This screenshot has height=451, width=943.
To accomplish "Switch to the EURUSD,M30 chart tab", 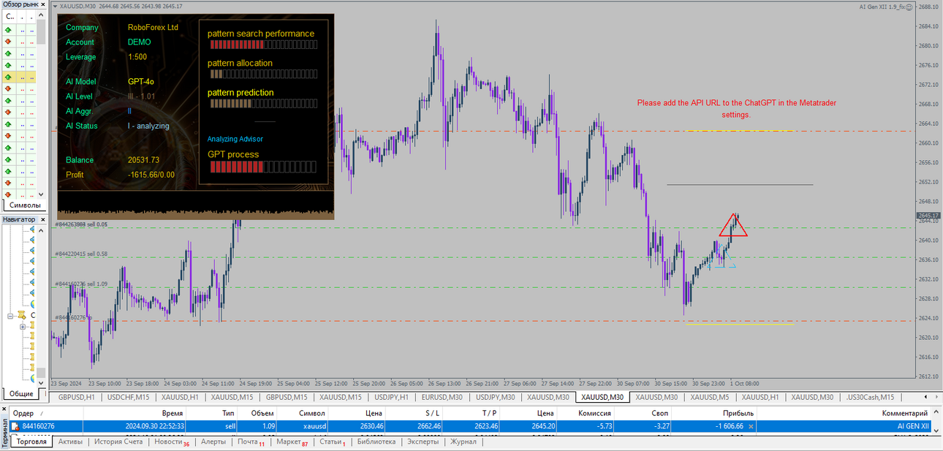I will [x=442, y=397].
